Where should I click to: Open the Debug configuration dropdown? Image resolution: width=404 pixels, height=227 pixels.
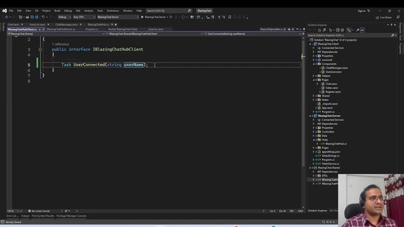click(x=64, y=17)
